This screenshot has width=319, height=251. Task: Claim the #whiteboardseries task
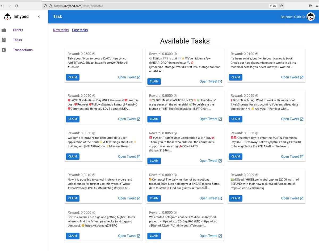tap(236, 77)
